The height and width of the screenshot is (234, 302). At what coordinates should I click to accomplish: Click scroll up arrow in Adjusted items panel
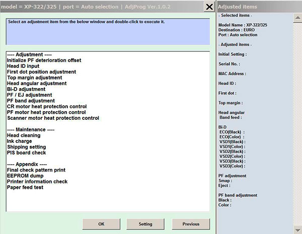[297, 18]
